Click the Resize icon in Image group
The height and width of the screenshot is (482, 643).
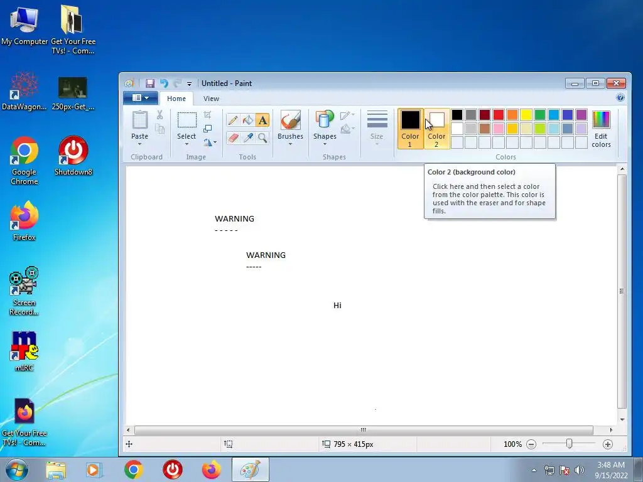click(207, 129)
